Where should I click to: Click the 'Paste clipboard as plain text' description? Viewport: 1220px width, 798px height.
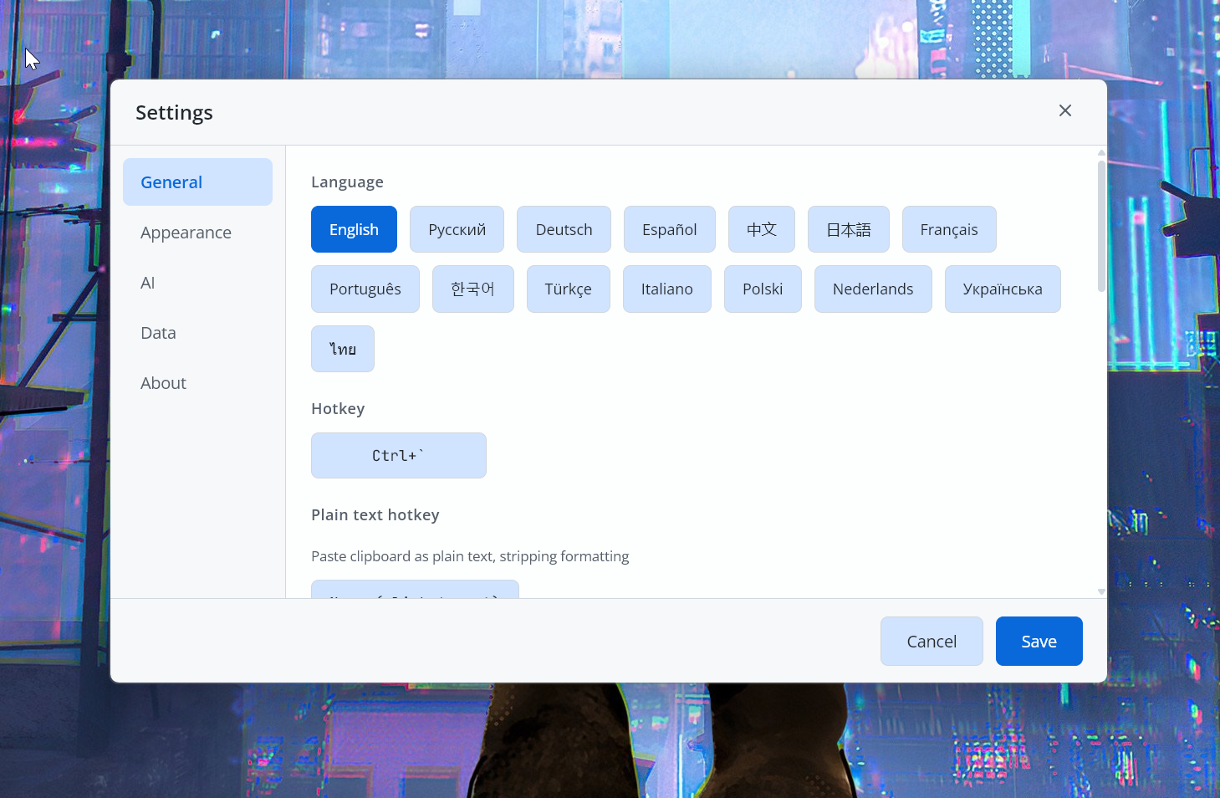[470, 556]
